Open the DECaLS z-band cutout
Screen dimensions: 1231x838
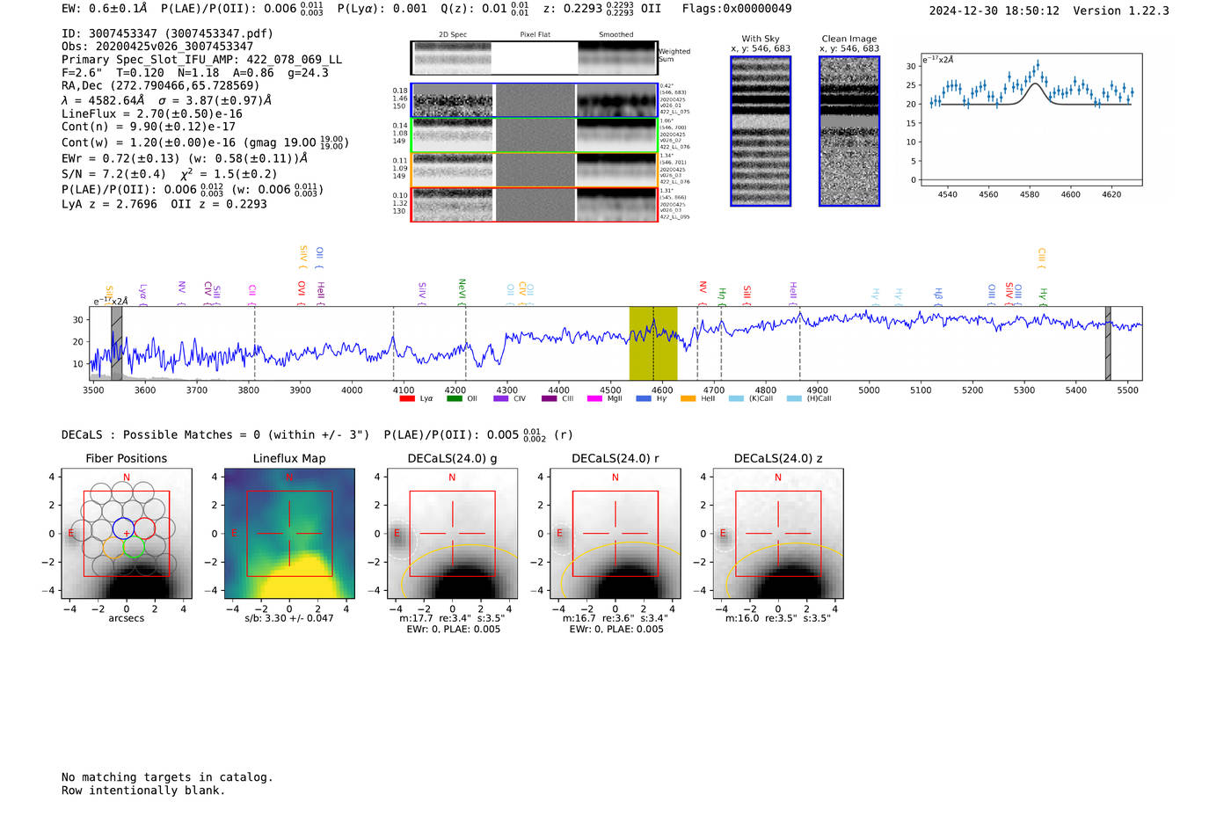click(x=778, y=534)
